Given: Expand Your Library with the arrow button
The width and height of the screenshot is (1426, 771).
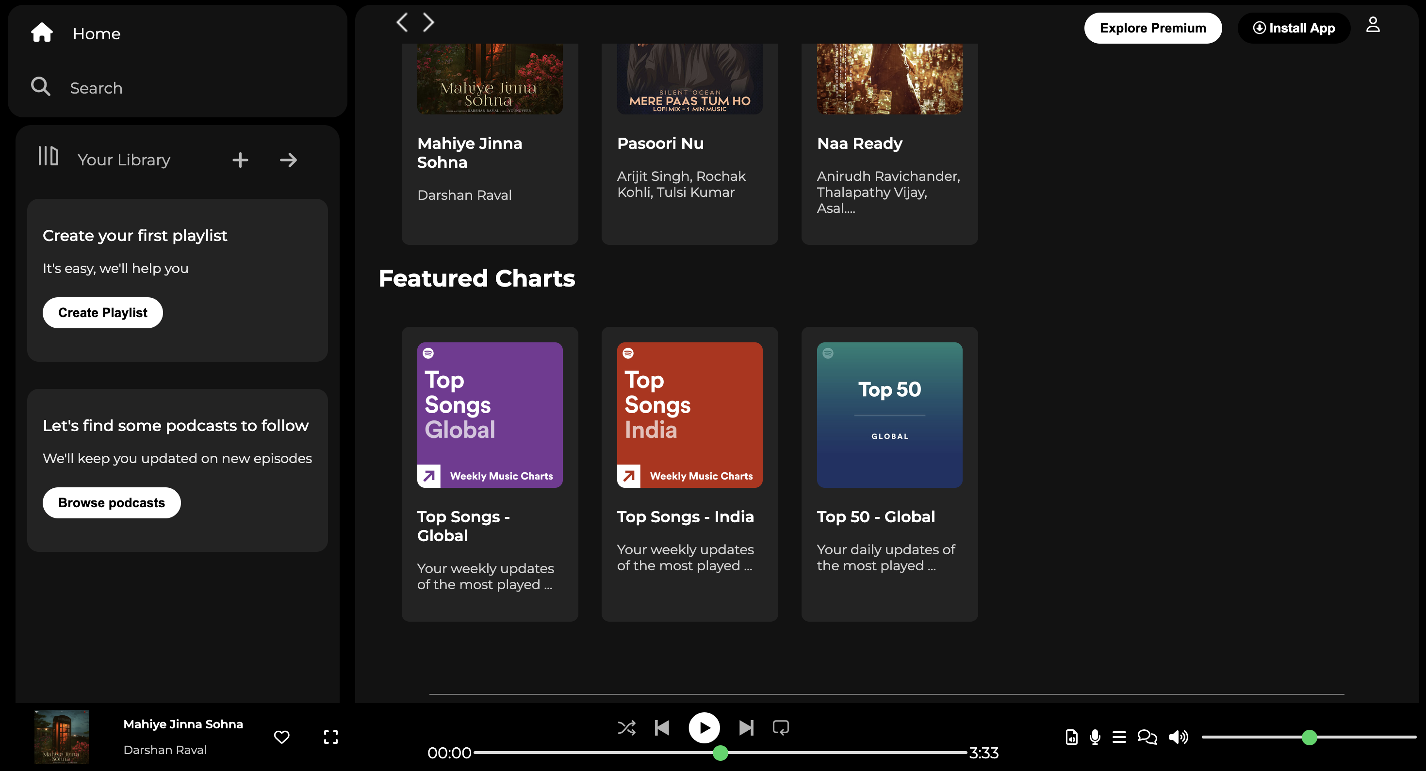Looking at the screenshot, I should pos(288,159).
